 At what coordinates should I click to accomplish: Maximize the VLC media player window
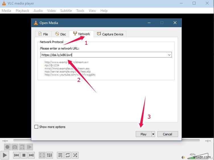click(194, 3)
